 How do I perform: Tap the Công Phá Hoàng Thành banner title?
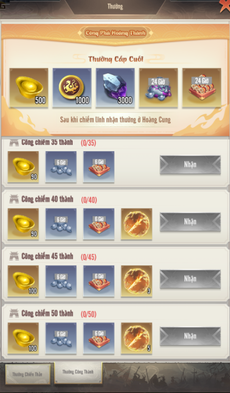(x=116, y=33)
